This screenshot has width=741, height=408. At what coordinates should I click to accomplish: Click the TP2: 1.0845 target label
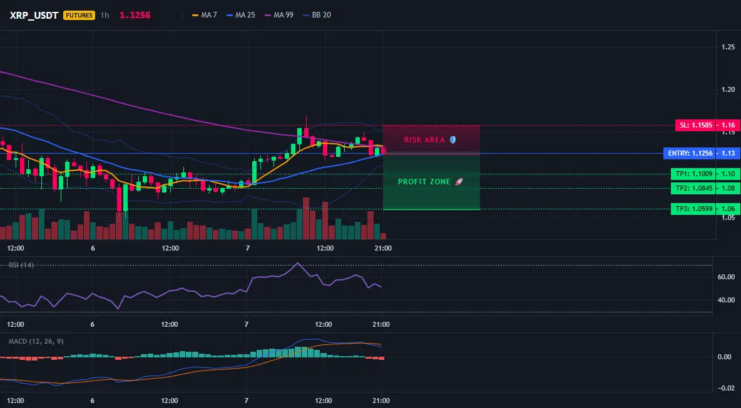tap(693, 188)
